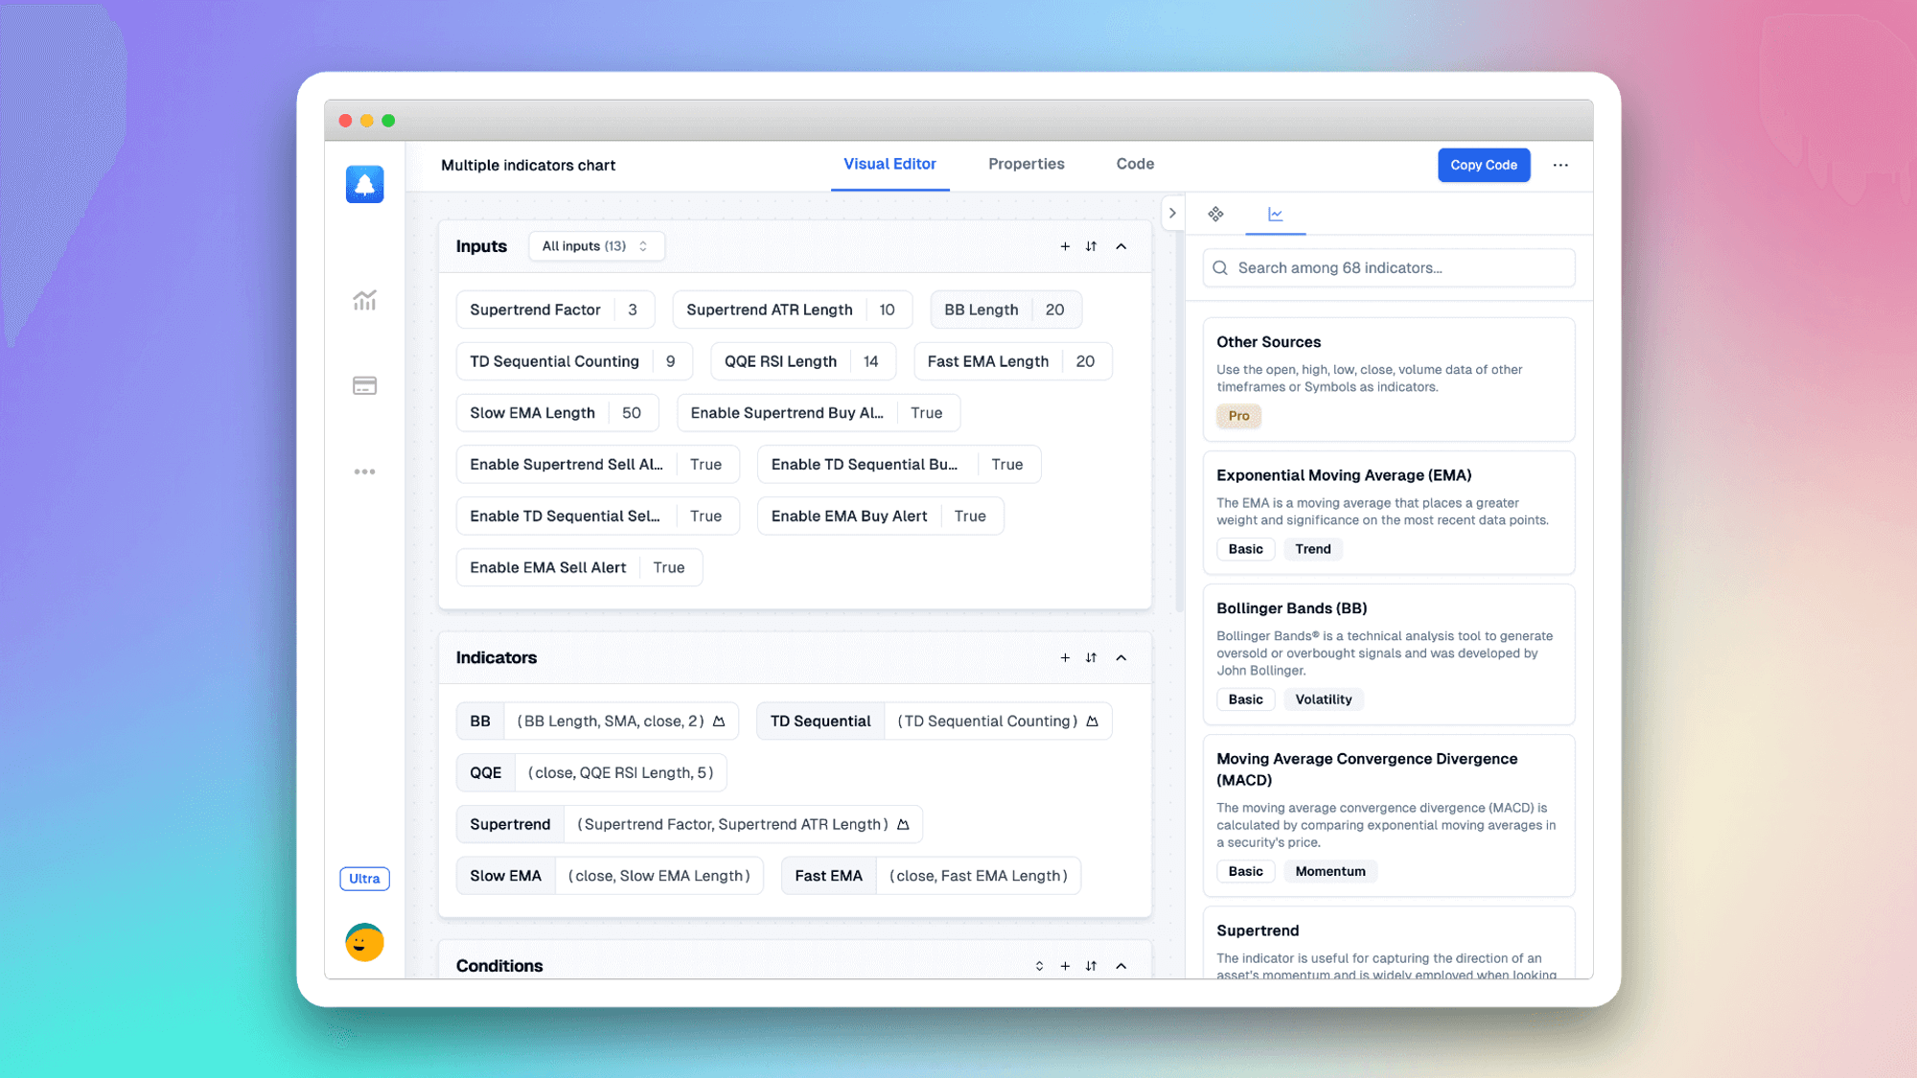
Task: Collapse the Inputs section chevron
Action: pos(1120,246)
